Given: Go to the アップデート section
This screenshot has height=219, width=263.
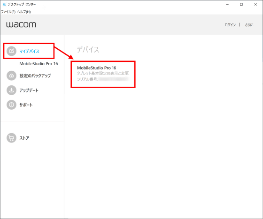Looking at the screenshot, I should coord(29,90).
